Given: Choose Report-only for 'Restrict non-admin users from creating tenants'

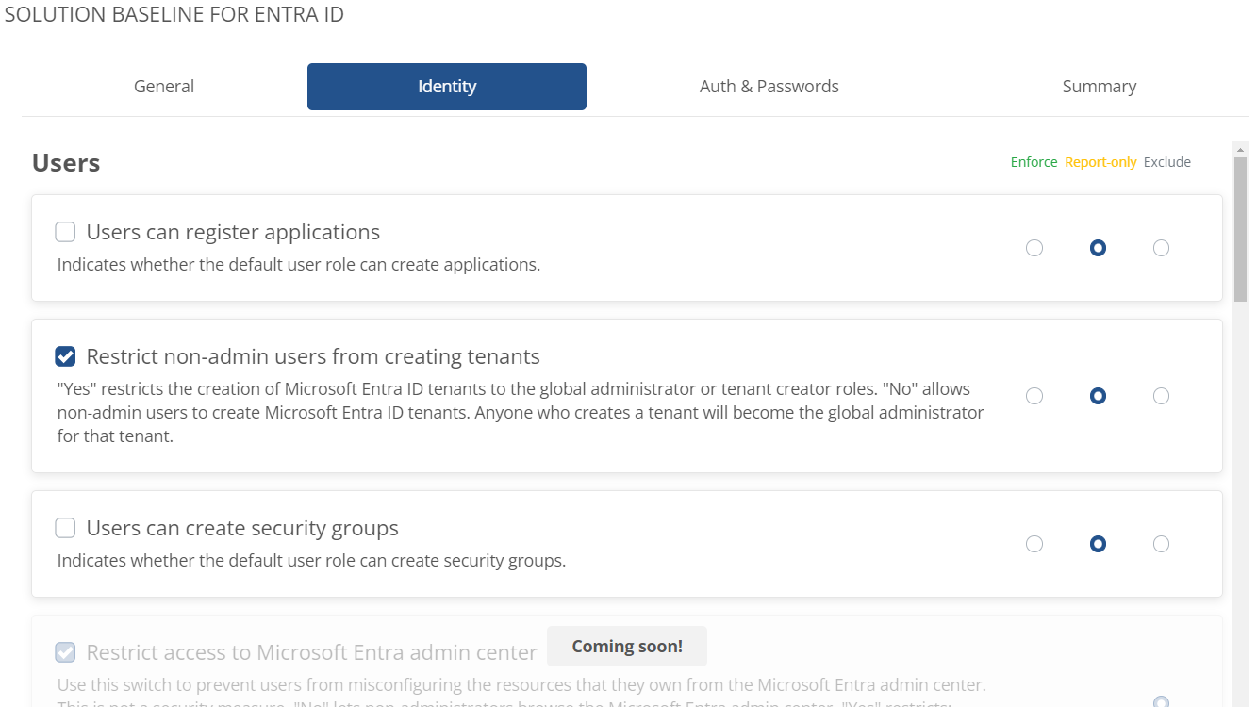Looking at the screenshot, I should tap(1098, 396).
